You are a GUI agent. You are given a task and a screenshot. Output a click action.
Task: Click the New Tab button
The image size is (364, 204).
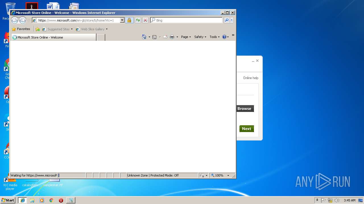click(x=101, y=37)
